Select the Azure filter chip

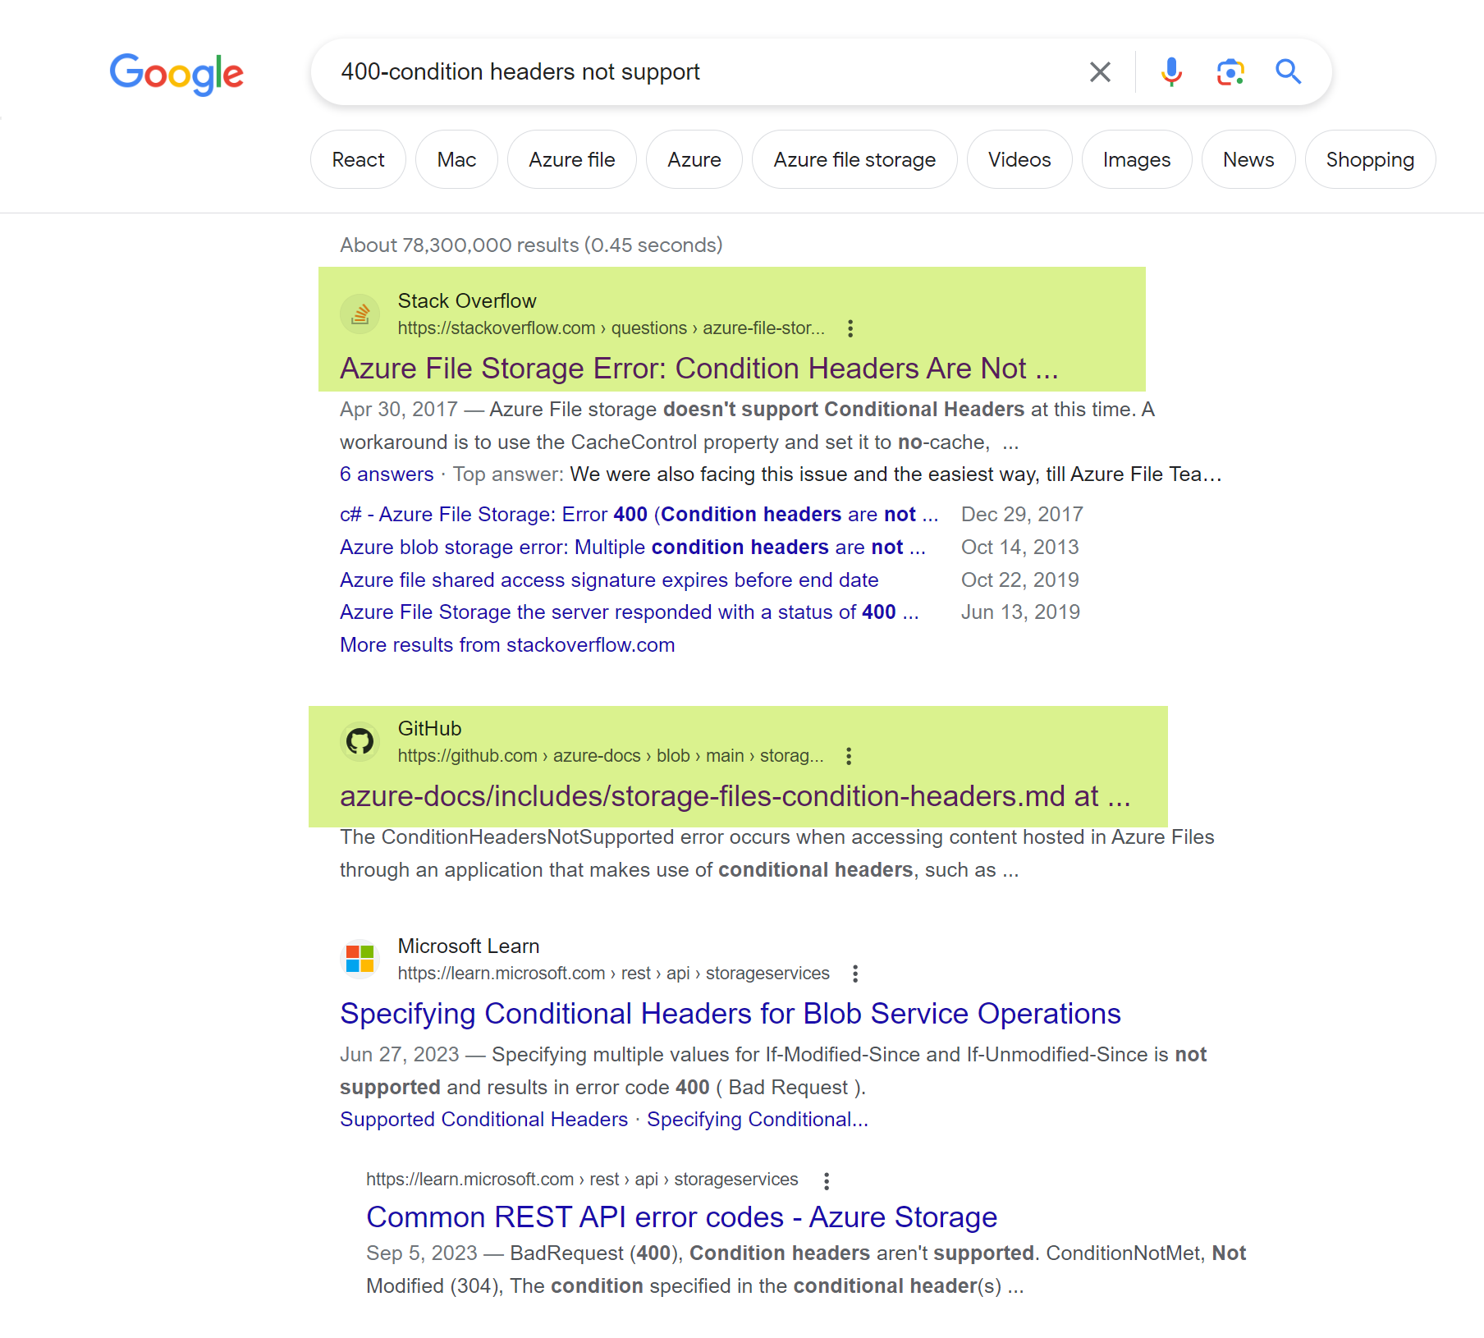click(694, 159)
